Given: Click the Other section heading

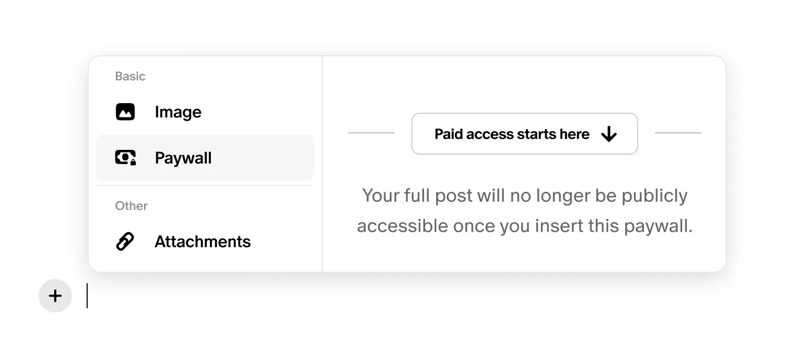Looking at the screenshot, I should pyautogui.click(x=131, y=206).
